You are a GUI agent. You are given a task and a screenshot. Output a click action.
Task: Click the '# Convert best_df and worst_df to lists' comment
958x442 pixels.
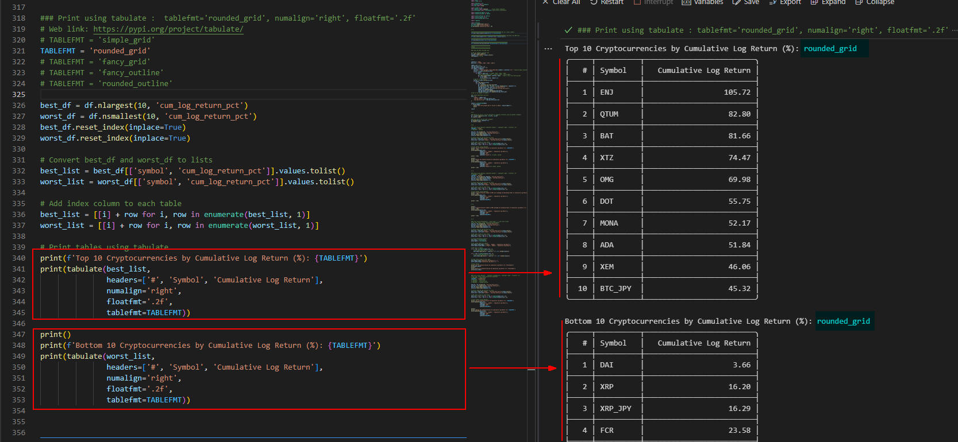click(x=126, y=160)
